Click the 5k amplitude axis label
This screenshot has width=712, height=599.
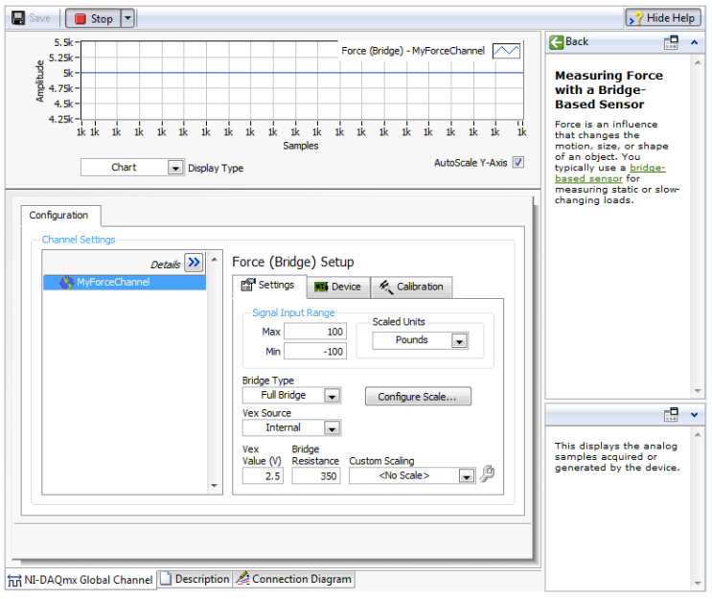pyautogui.click(x=68, y=73)
